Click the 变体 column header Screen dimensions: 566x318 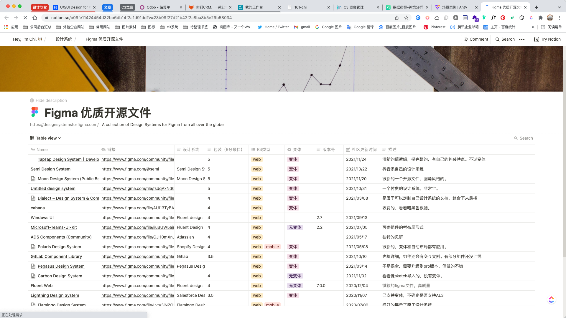(x=300, y=150)
